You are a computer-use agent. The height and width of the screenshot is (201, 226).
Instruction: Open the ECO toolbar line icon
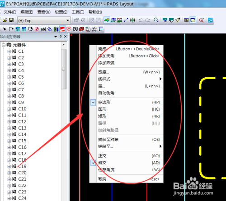click(126, 20)
